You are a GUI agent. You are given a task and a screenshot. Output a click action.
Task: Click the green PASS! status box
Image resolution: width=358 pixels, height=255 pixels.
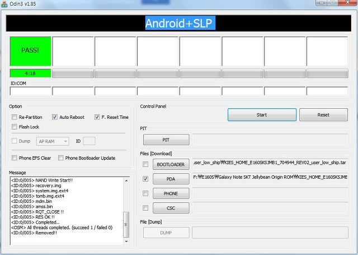30,51
